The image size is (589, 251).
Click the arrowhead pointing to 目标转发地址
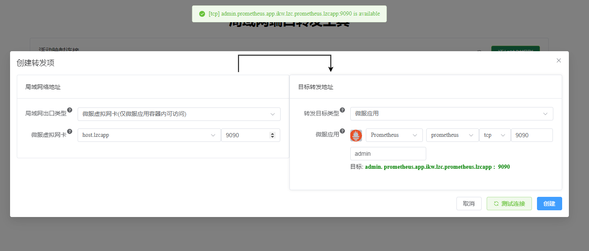[331, 69]
